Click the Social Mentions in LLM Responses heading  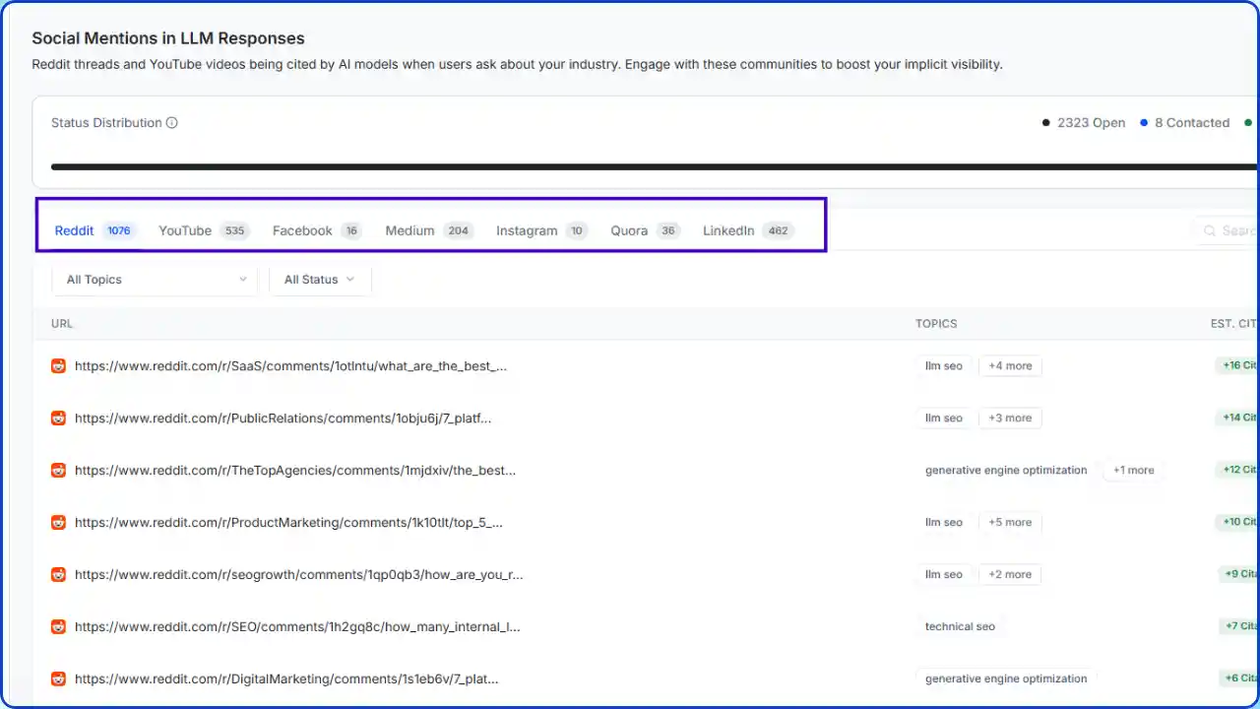point(168,38)
